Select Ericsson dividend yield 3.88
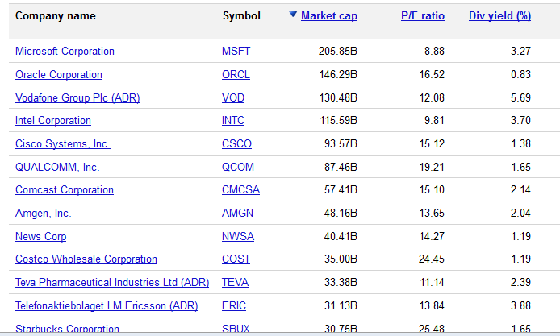 [x=520, y=305]
